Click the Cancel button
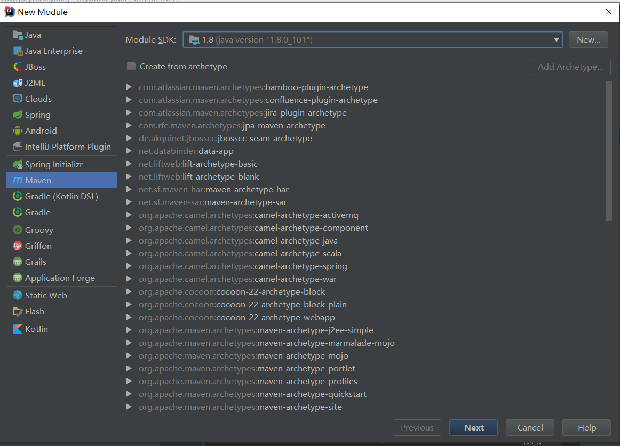Image resolution: width=620 pixels, height=446 pixels. [530, 427]
